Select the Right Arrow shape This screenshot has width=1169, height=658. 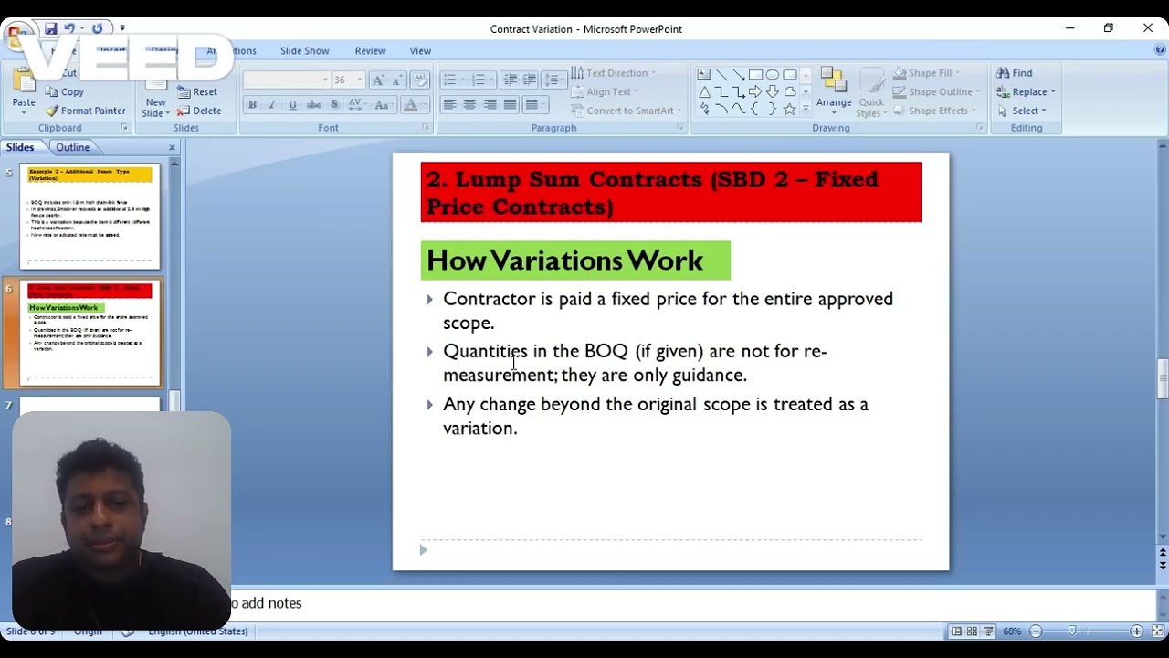click(755, 92)
